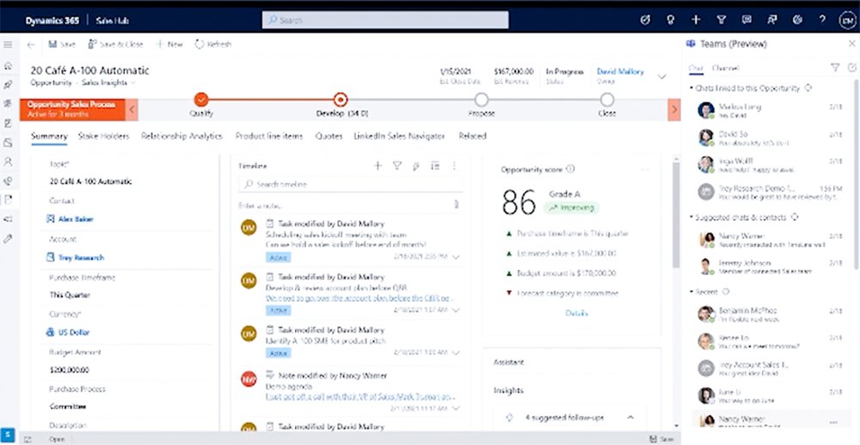Viewport: 860px width, 445px height.
Task: Open advanced find funnel icon in header
Action: 722,20
